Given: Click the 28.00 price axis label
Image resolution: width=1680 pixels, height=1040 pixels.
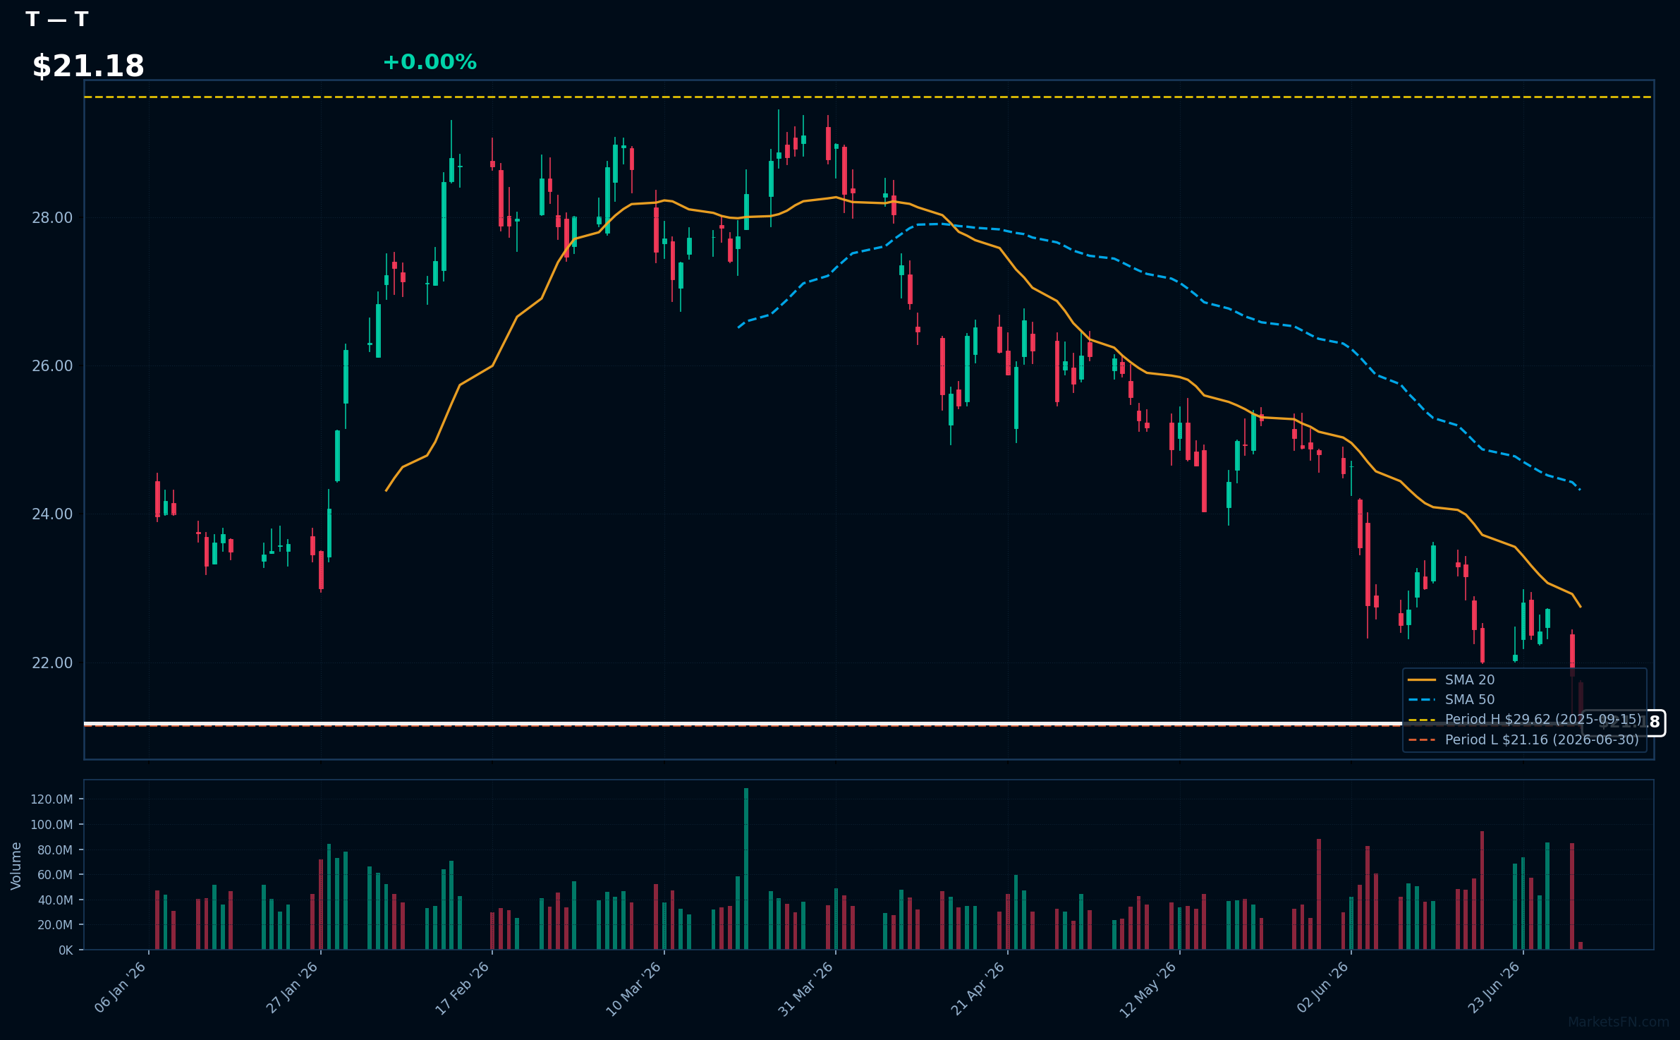Looking at the screenshot, I should 52,217.
